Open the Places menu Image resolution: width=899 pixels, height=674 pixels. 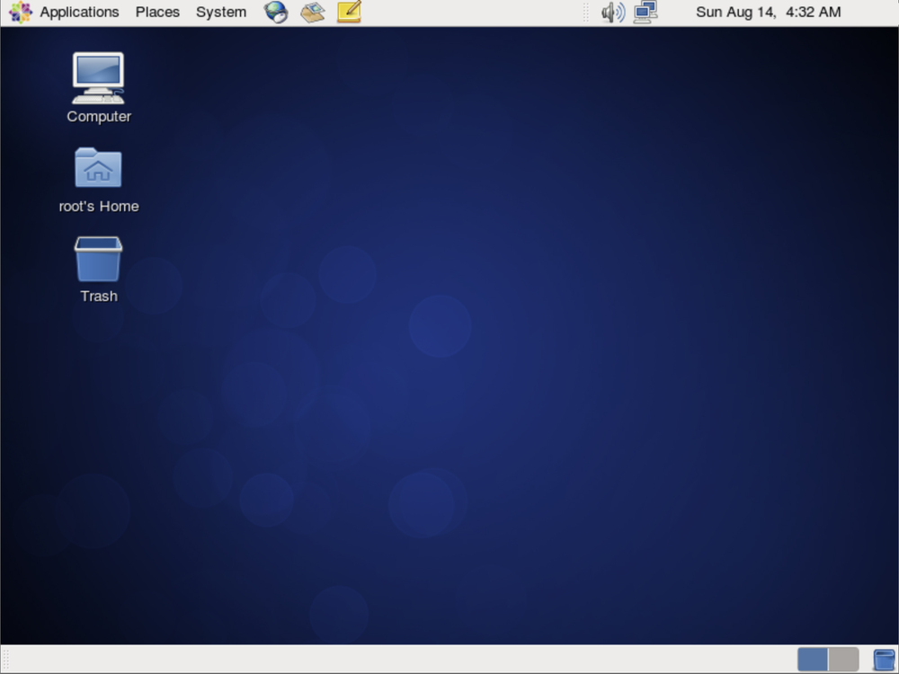pos(157,13)
